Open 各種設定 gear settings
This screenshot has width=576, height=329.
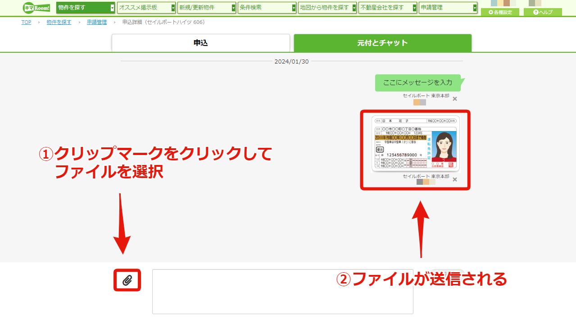500,12
